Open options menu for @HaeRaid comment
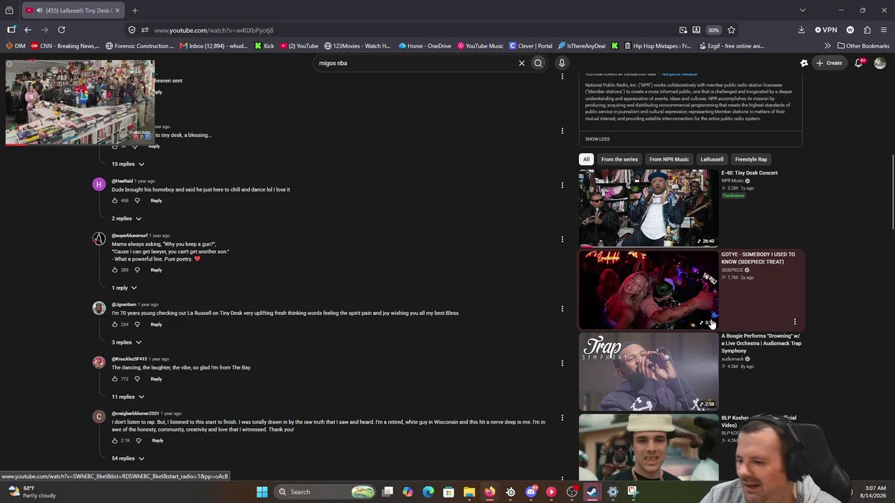The image size is (895, 503). pyautogui.click(x=562, y=185)
